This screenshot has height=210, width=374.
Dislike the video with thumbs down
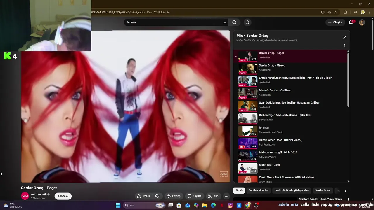pyautogui.click(x=157, y=196)
